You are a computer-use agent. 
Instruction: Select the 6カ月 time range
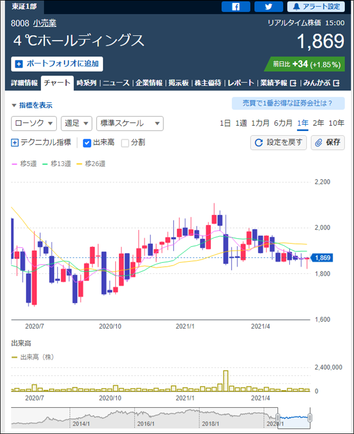point(283,123)
